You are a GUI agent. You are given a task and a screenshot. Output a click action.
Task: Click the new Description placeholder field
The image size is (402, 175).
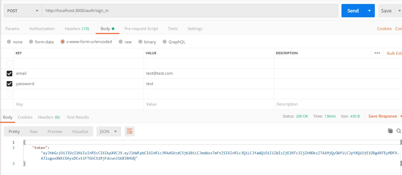(x=338, y=104)
